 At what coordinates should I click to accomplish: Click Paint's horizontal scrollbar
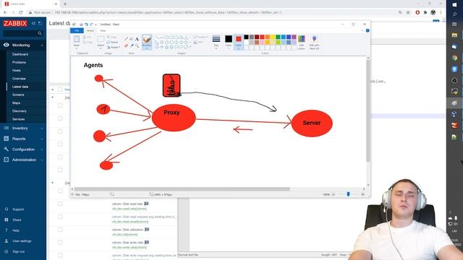point(182,189)
